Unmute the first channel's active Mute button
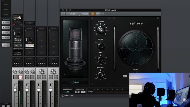 (20, 77)
